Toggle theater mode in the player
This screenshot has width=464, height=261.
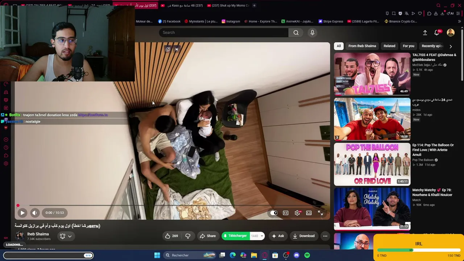309,213
